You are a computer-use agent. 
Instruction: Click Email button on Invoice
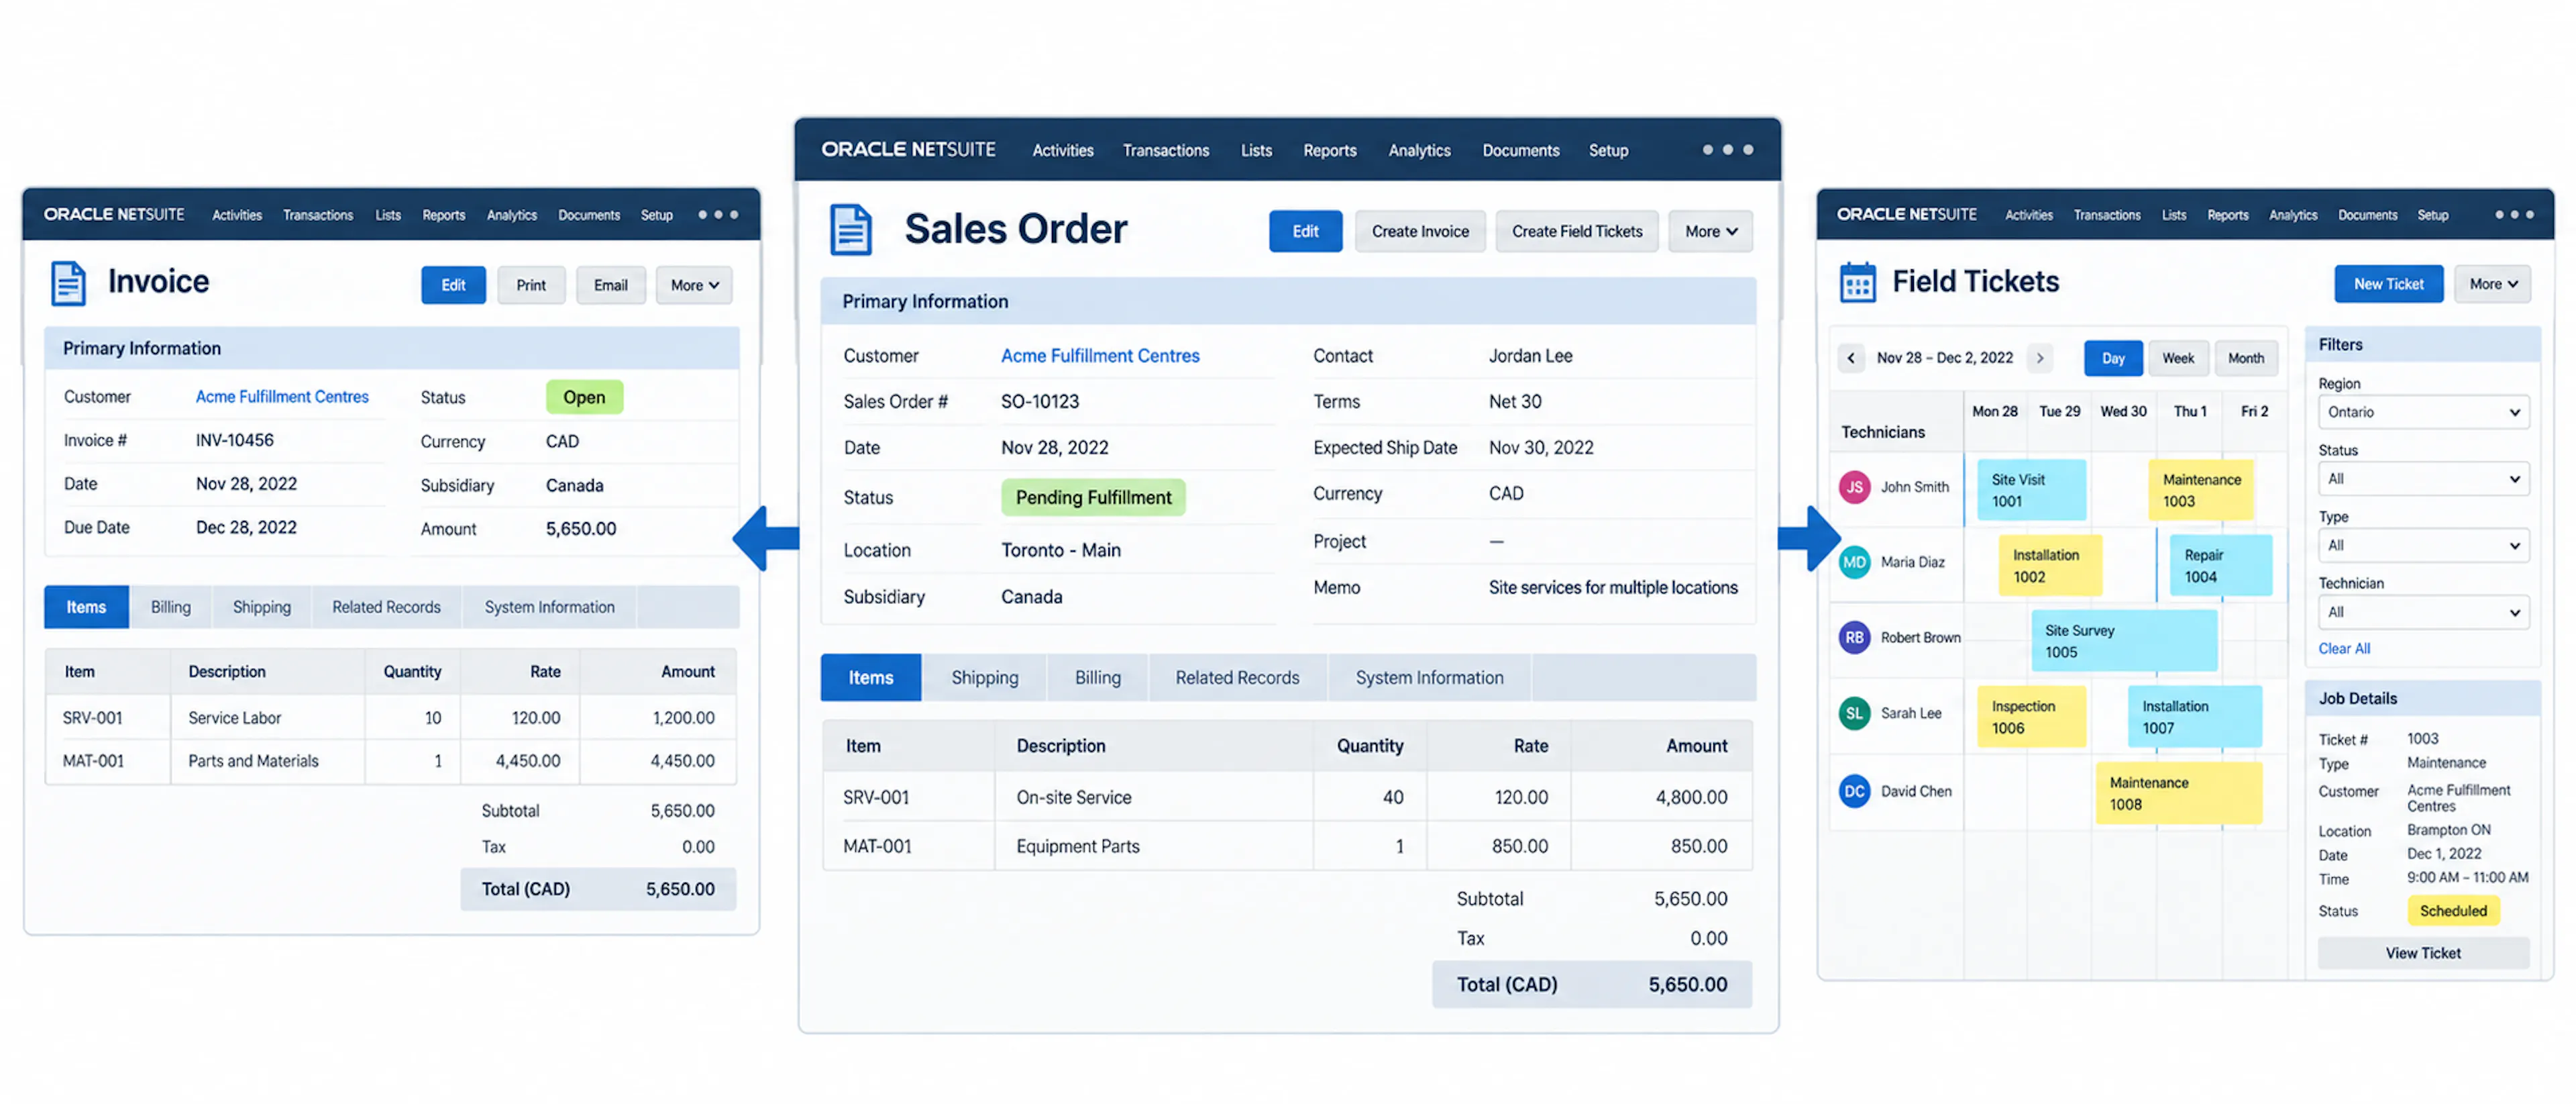tap(610, 285)
